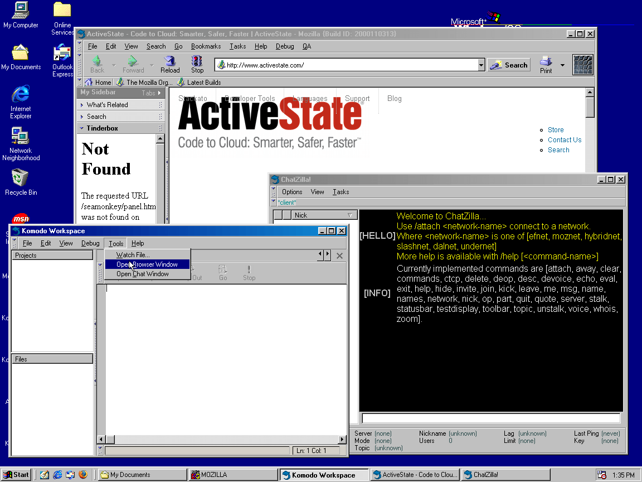Click the Stop traffic-light icon in Mozilla
Viewport: 642px width, 482px height.
pyautogui.click(x=197, y=64)
